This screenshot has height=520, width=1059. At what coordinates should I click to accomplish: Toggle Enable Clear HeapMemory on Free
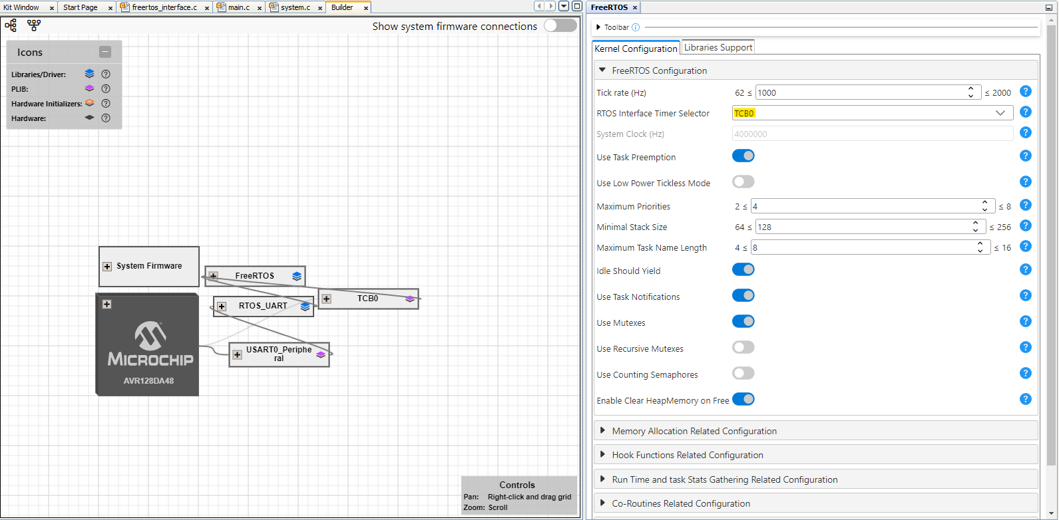pos(743,399)
